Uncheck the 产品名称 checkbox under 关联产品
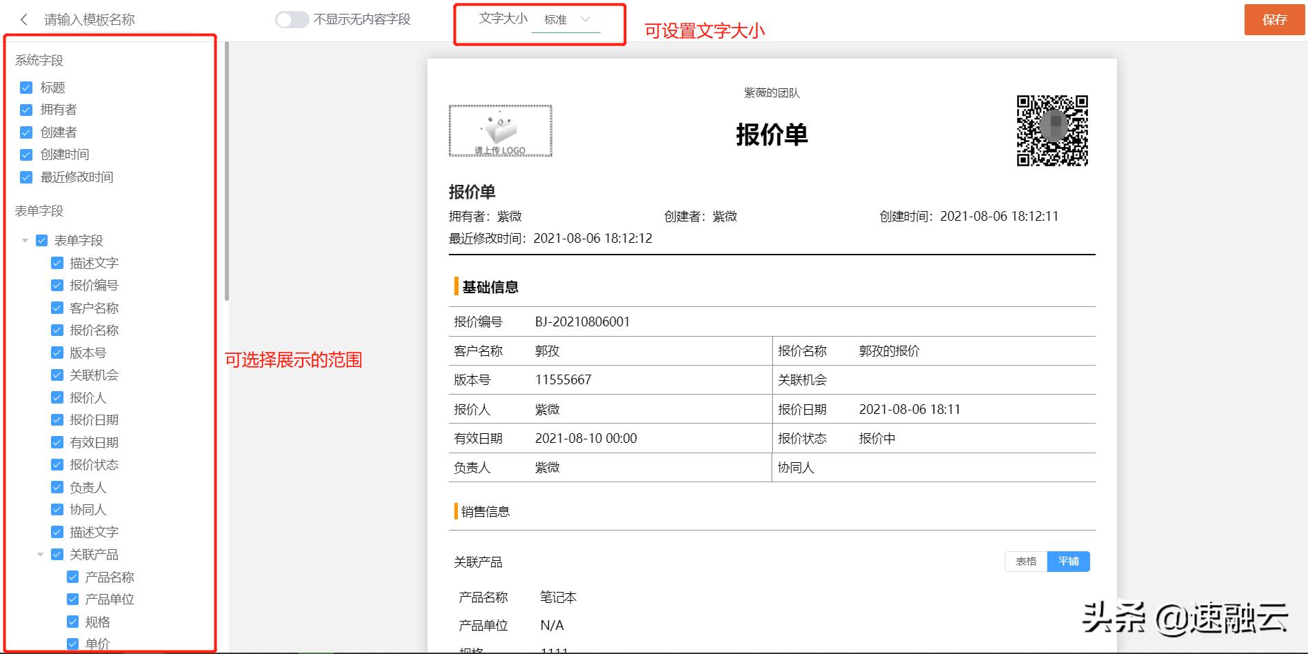 [72, 577]
